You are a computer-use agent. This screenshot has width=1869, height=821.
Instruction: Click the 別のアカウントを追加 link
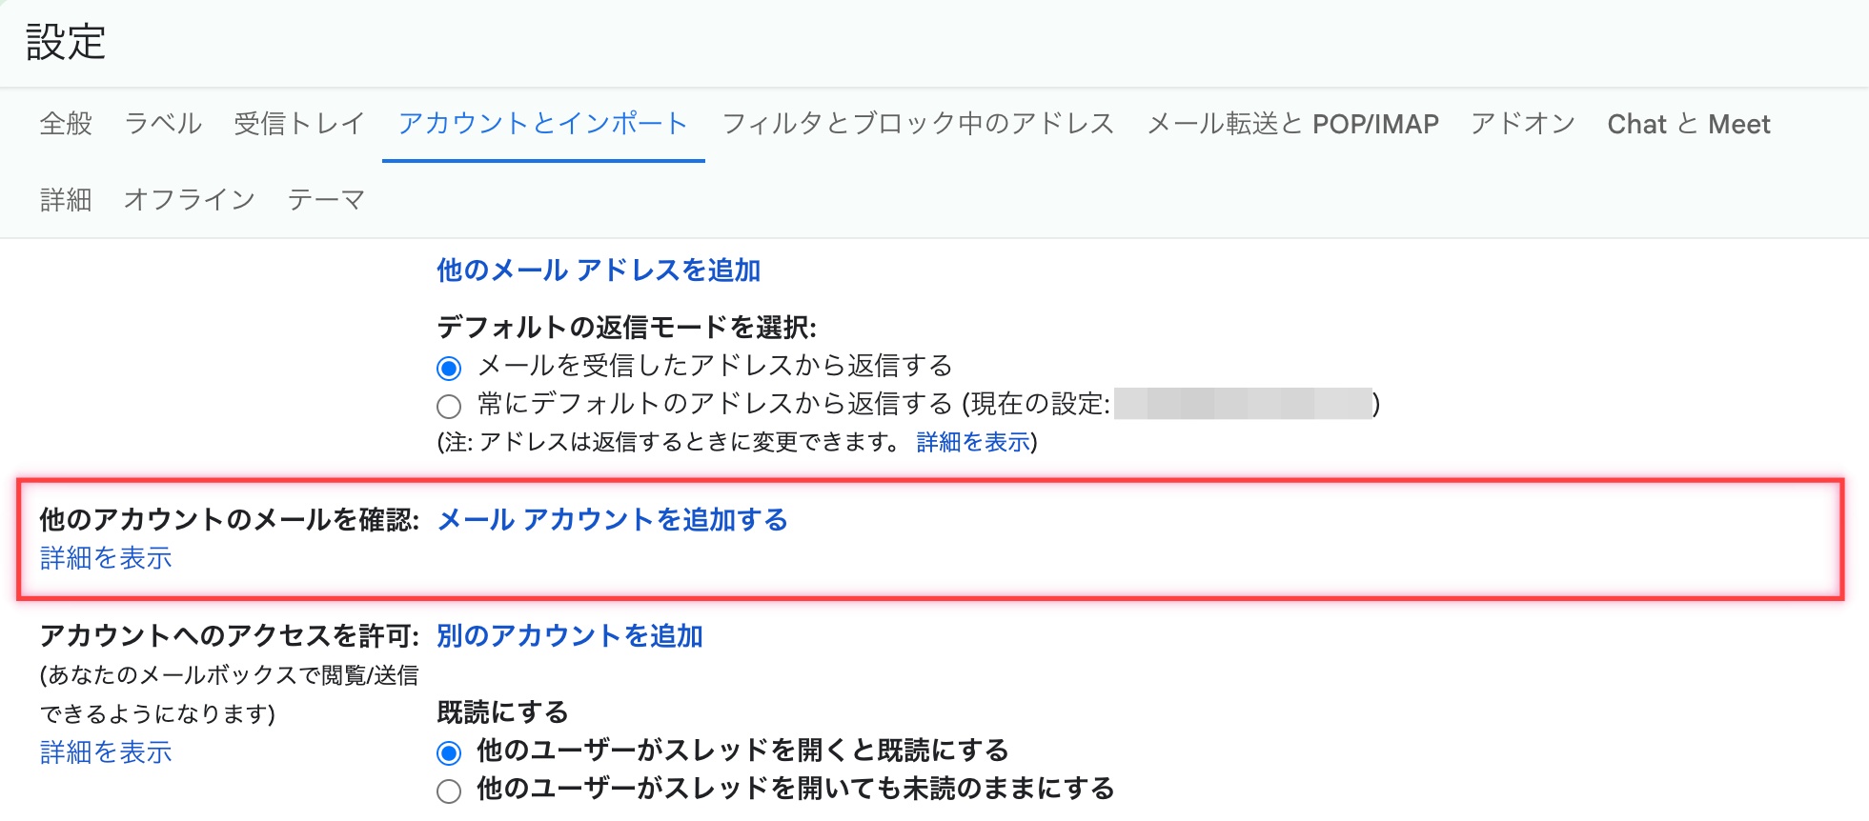click(x=570, y=636)
